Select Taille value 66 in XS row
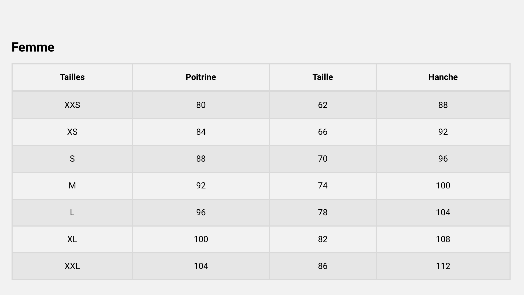This screenshot has height=295, width=524. click(x=323, y=132)
